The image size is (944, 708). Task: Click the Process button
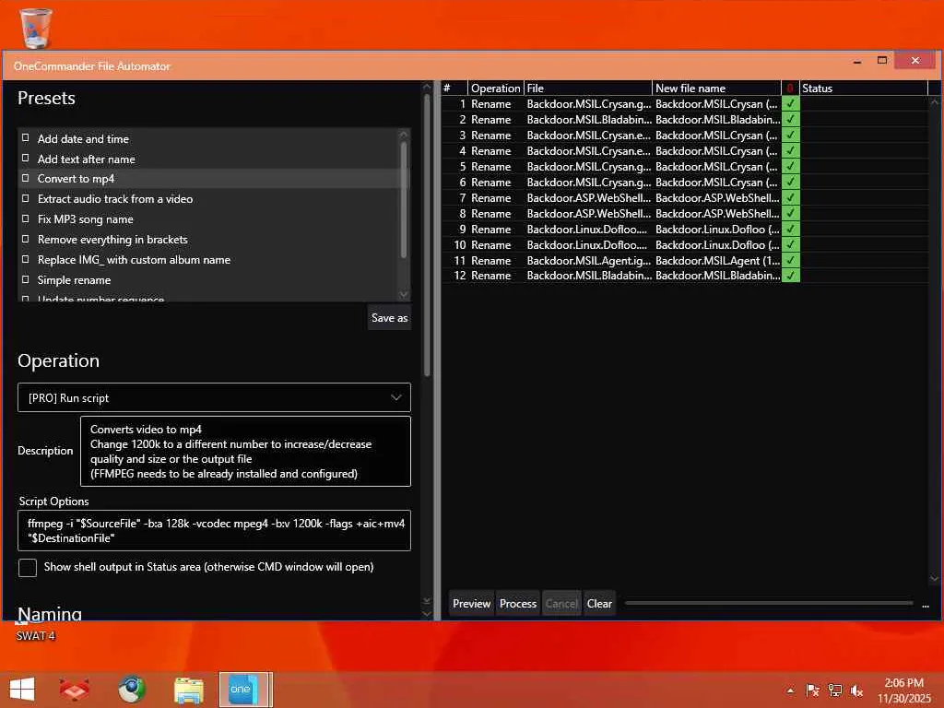click(518, 603)
